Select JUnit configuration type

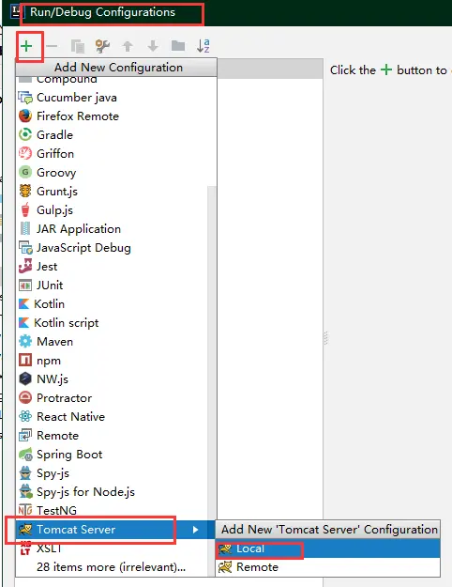[x=112, y=286]
